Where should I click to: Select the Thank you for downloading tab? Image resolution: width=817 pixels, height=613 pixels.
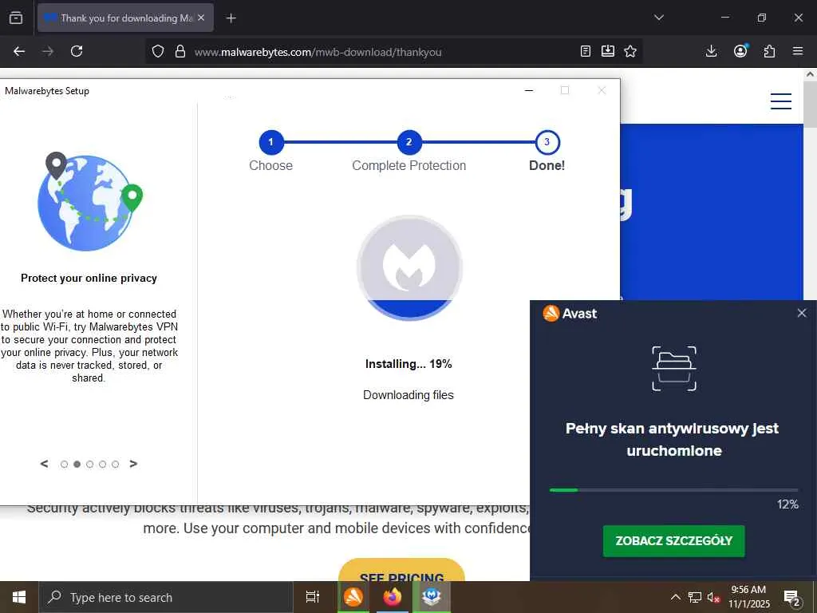[125, 18]
